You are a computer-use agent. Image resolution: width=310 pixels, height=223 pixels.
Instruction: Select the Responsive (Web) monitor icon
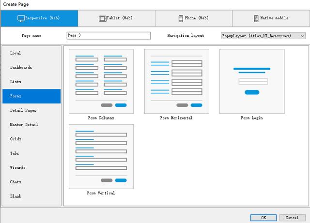click(x=21, y=18)
